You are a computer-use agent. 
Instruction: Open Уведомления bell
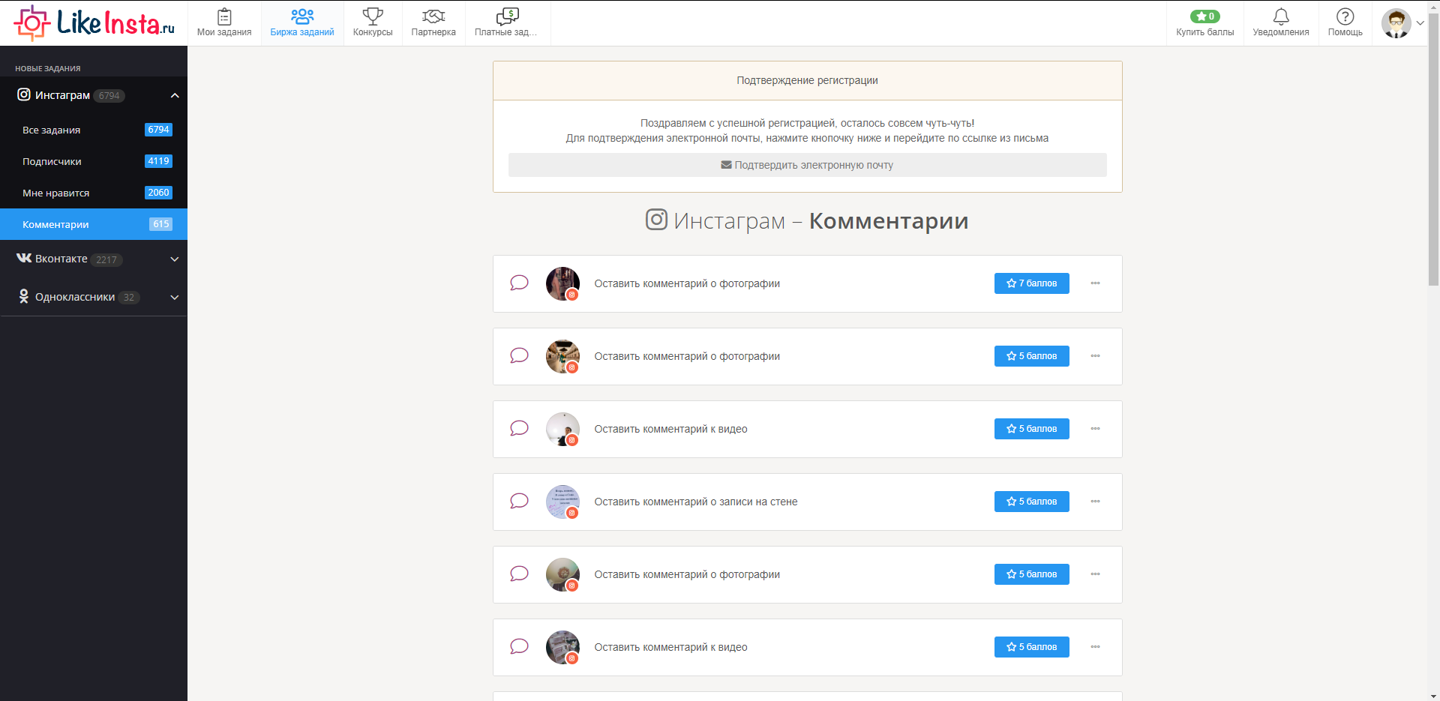click(1281, 23)
